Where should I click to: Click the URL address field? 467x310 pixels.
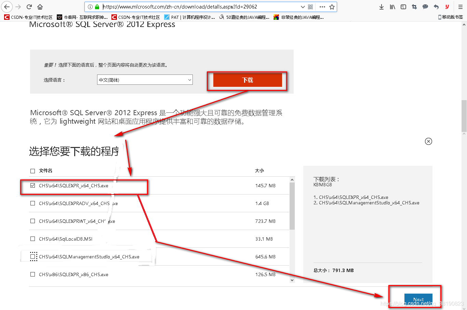(x=200, y=7)
